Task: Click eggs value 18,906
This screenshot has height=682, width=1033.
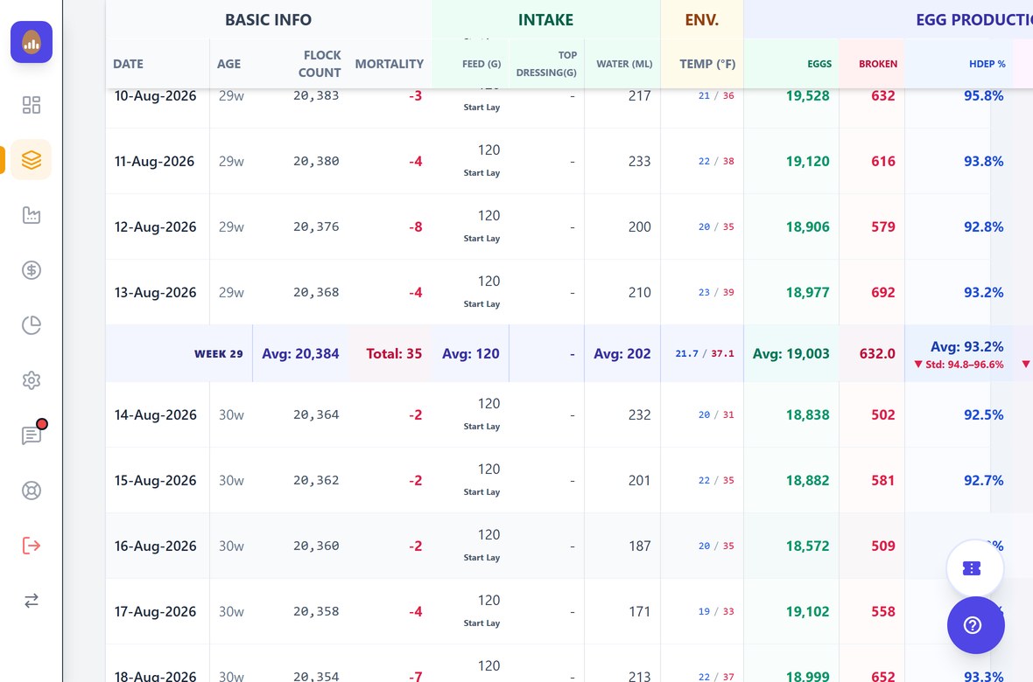Action: coord(808,227)
